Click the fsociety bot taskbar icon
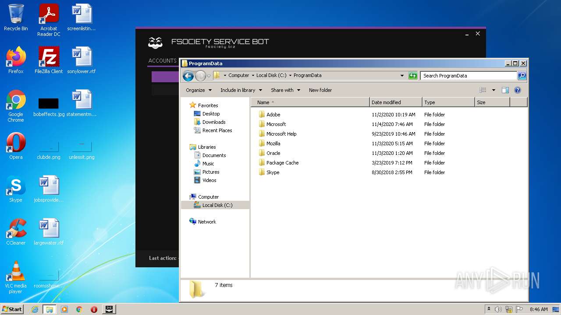 click(109, 309)
